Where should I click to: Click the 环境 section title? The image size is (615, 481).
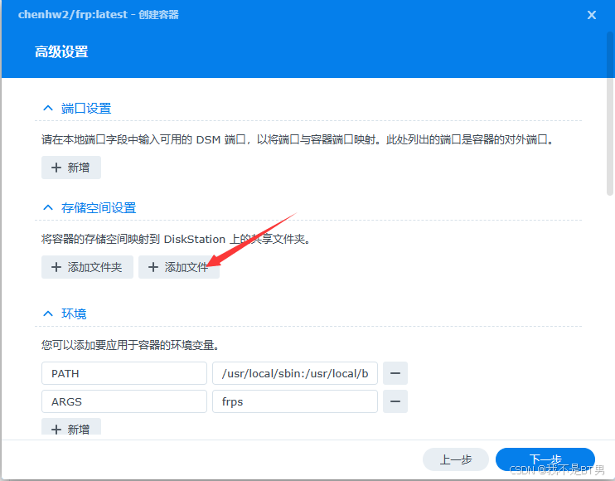(74, 313)
